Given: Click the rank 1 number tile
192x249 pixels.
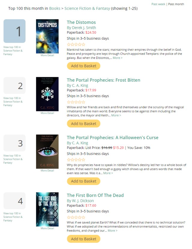Looking at the screenshot, I should 14,31.
